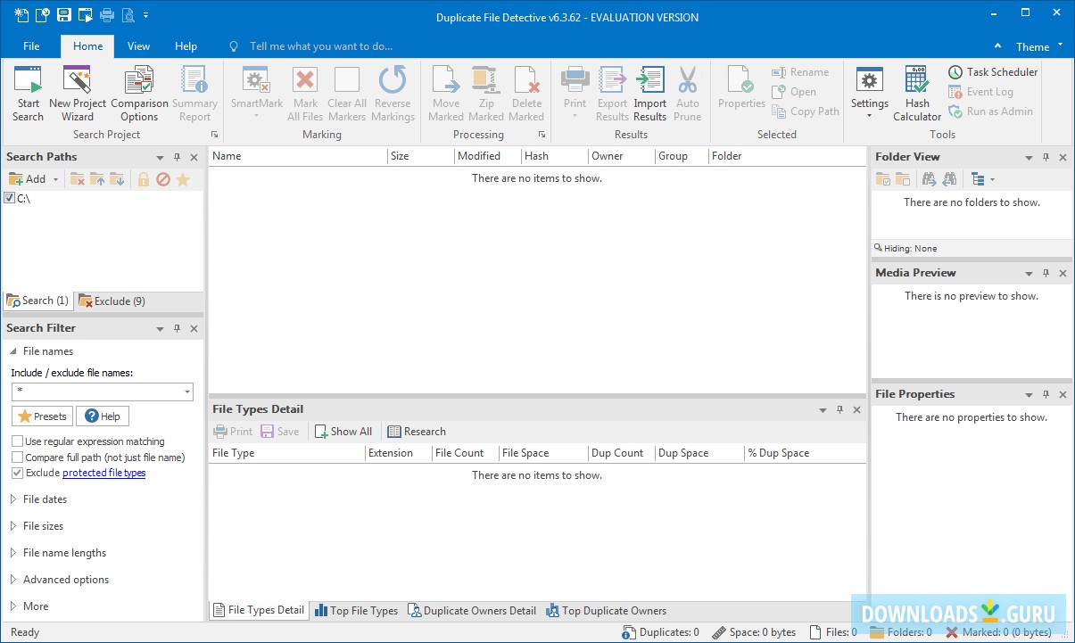Open the protected file types link
The image size is (1075, 643).
coord(104,474)
